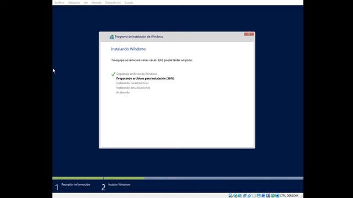Click the network adapter status icon

point(245,196)
